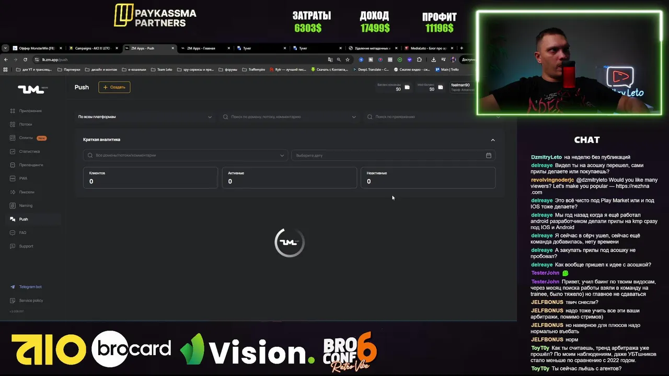Switch to MediaLeto blog tab
Image resolution: width=669 pixels, height=376 pixels.
tap(428, 48)
